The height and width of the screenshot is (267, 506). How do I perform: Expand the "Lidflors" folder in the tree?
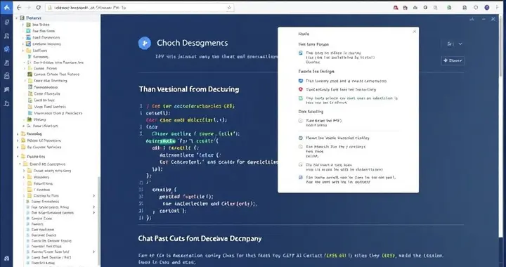click(23, 51)
